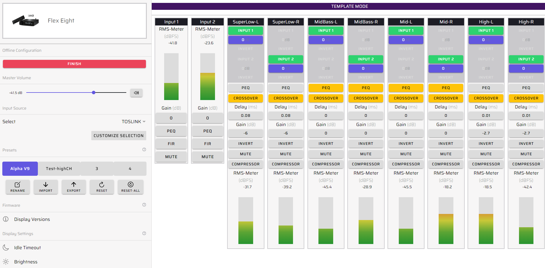The width and height of the screenshot is (545, 268).
Task: Open the TOSLINK input source dropdown
Action: pyautogui.click(x=134, y=122)
